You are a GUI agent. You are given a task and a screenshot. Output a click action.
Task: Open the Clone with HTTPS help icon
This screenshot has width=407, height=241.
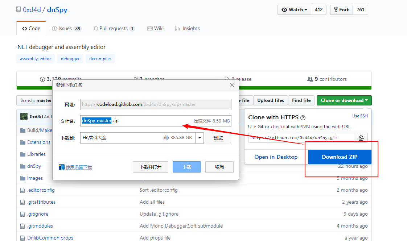[303, 118]
